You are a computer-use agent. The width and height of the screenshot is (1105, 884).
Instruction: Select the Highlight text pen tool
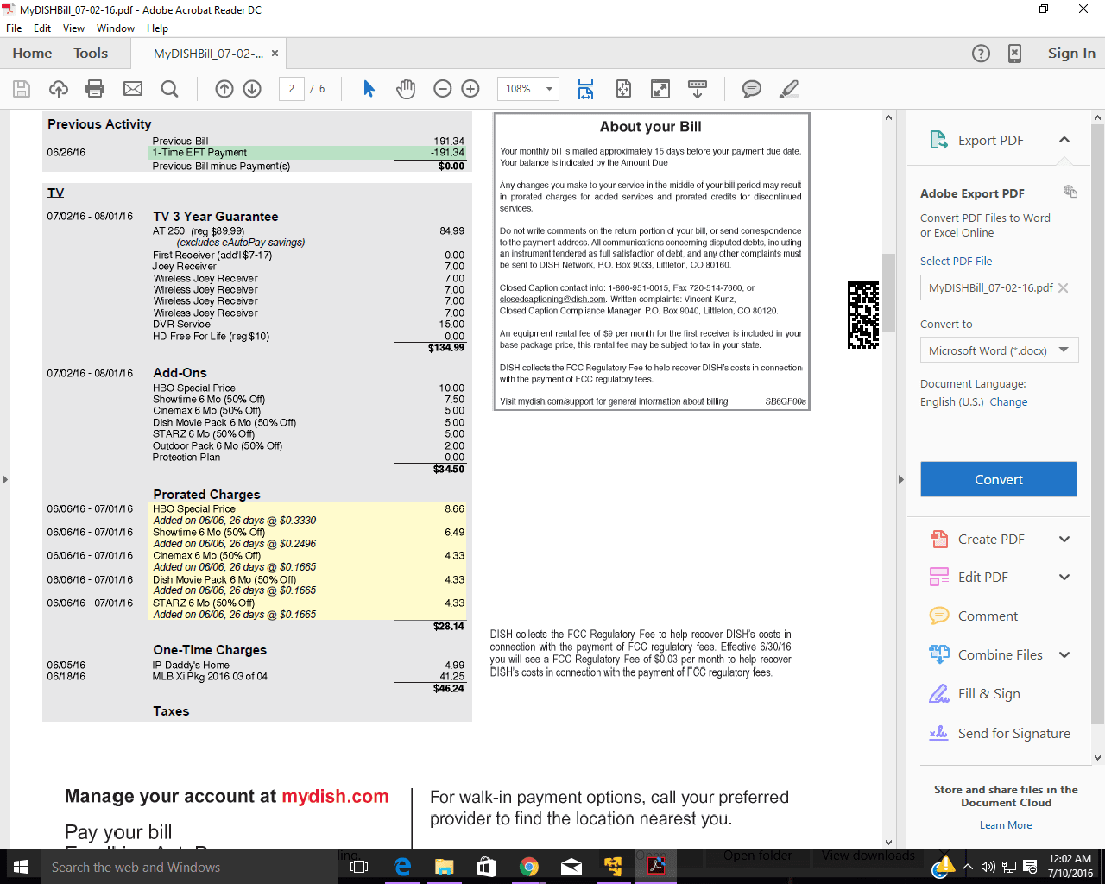[x=789, y=89]
